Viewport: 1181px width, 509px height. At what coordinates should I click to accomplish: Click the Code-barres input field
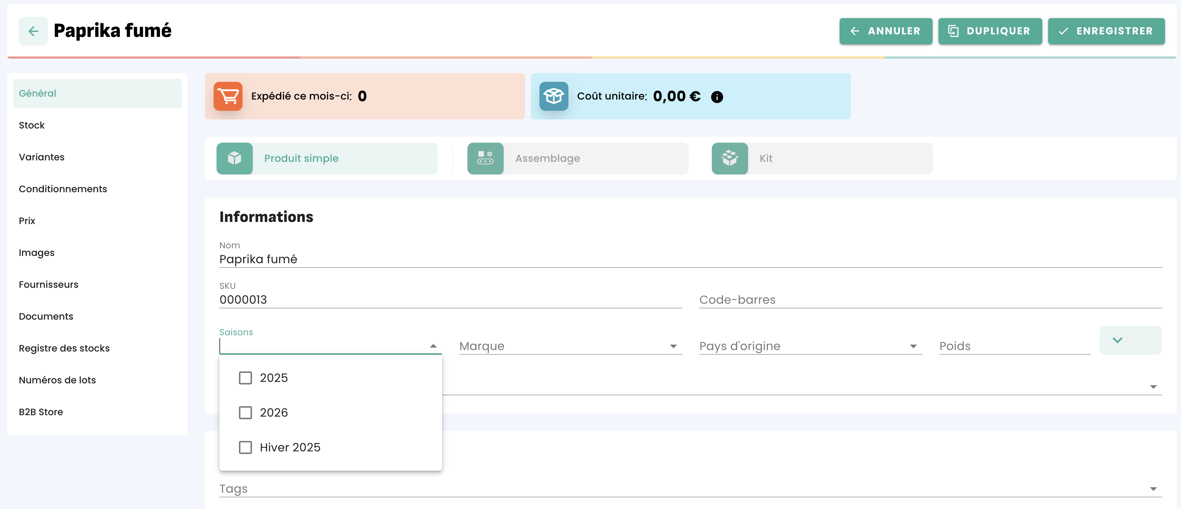tap(930, 300)
